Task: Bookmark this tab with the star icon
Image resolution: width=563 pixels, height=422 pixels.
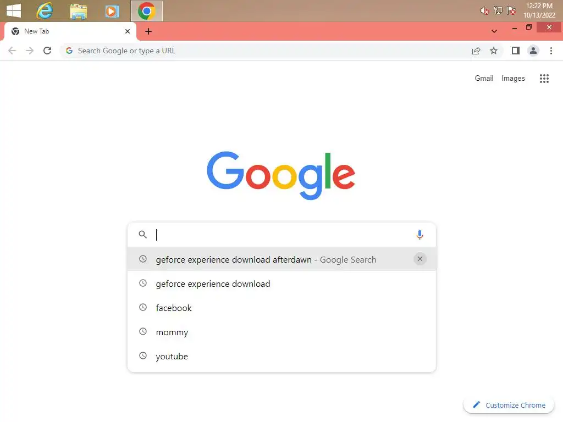Action: click(x=494, y=51)
